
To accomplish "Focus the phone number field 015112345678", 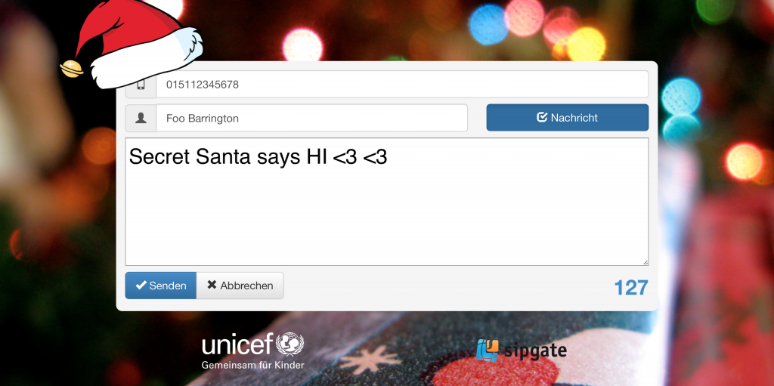I will (x=402, y=85).
